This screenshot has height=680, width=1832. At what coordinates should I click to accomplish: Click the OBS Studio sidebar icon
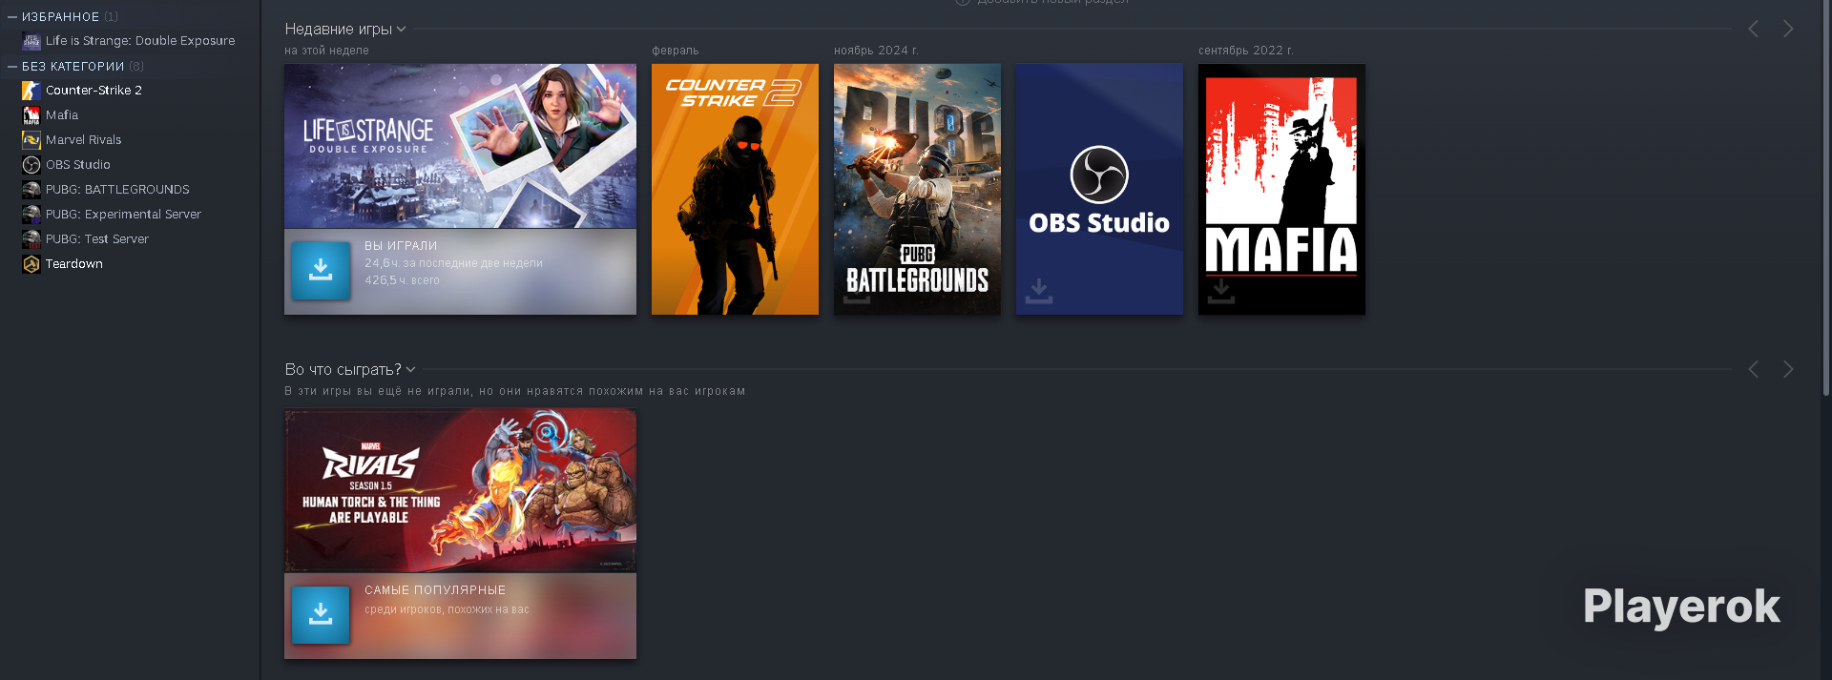click(x=31, y=165)
